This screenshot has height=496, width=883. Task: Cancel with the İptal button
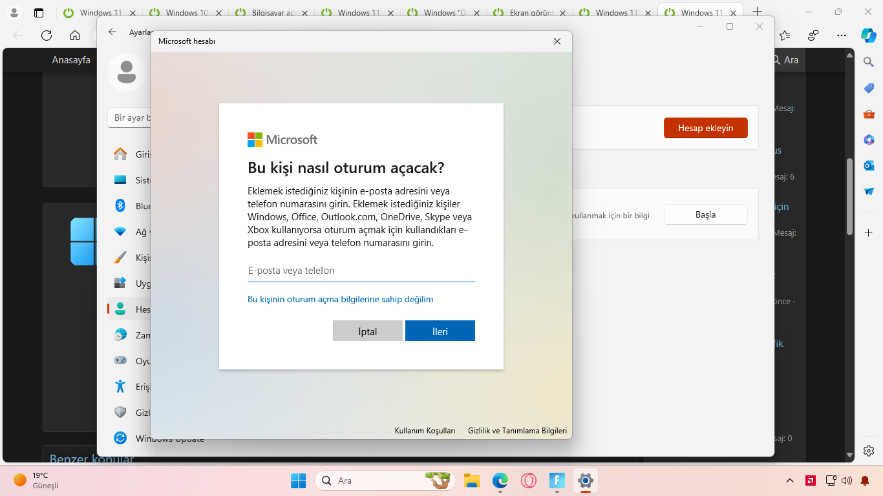click(368, 331)
